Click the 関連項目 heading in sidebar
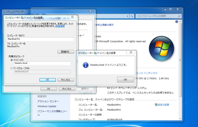Screen dimensions: 198x127 click(x=42, y=96)
